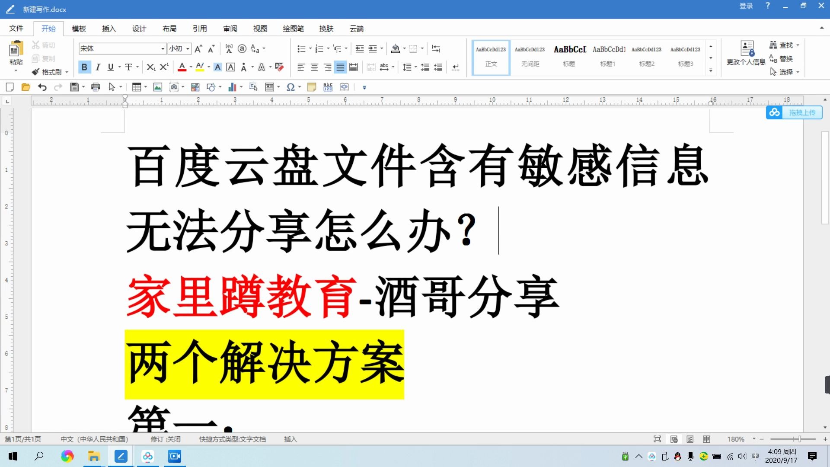
Task: Expand the highlight color arrow
Action: coord(209,67)
